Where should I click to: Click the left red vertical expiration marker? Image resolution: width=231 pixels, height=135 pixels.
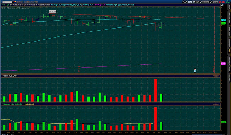point(80,40)
